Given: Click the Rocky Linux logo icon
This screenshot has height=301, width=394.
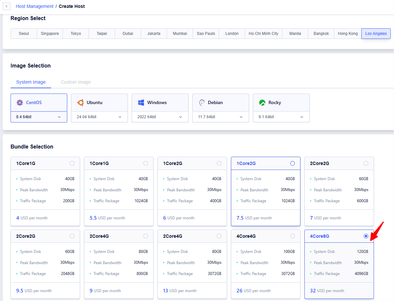Looking at the screenshot, I should pyautogui.click(x=262, y=102).
